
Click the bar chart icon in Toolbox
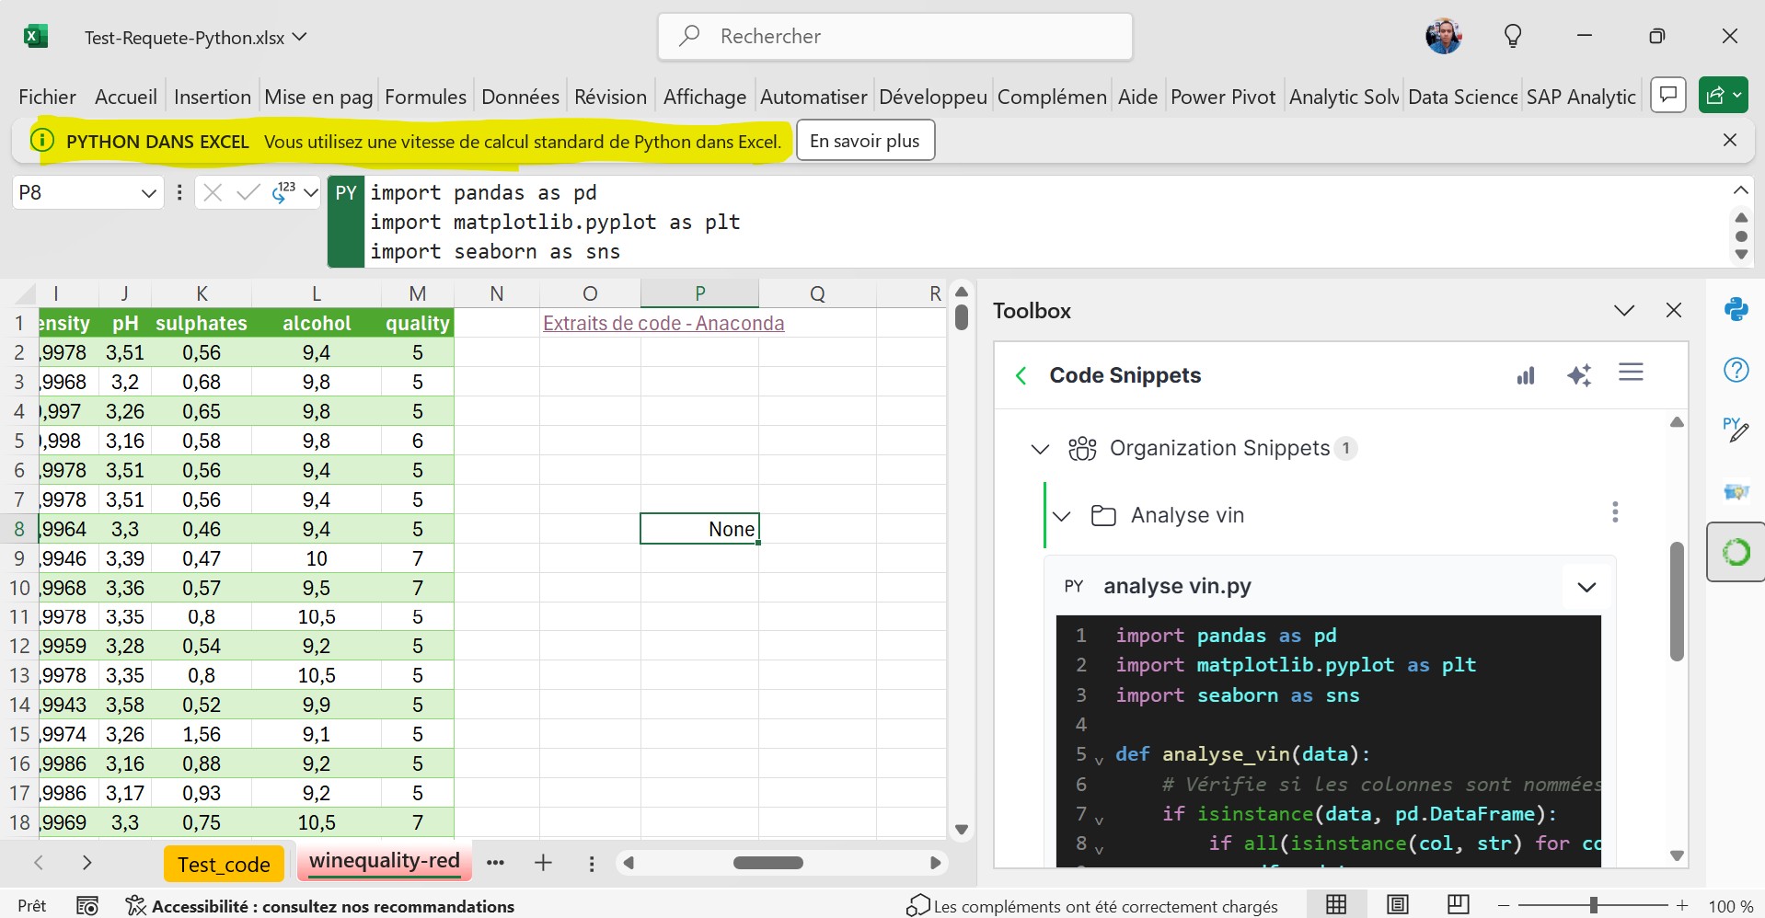[x=1526, y=374]
